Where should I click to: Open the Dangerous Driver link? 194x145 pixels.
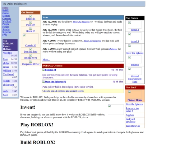[x=31, y=64]
